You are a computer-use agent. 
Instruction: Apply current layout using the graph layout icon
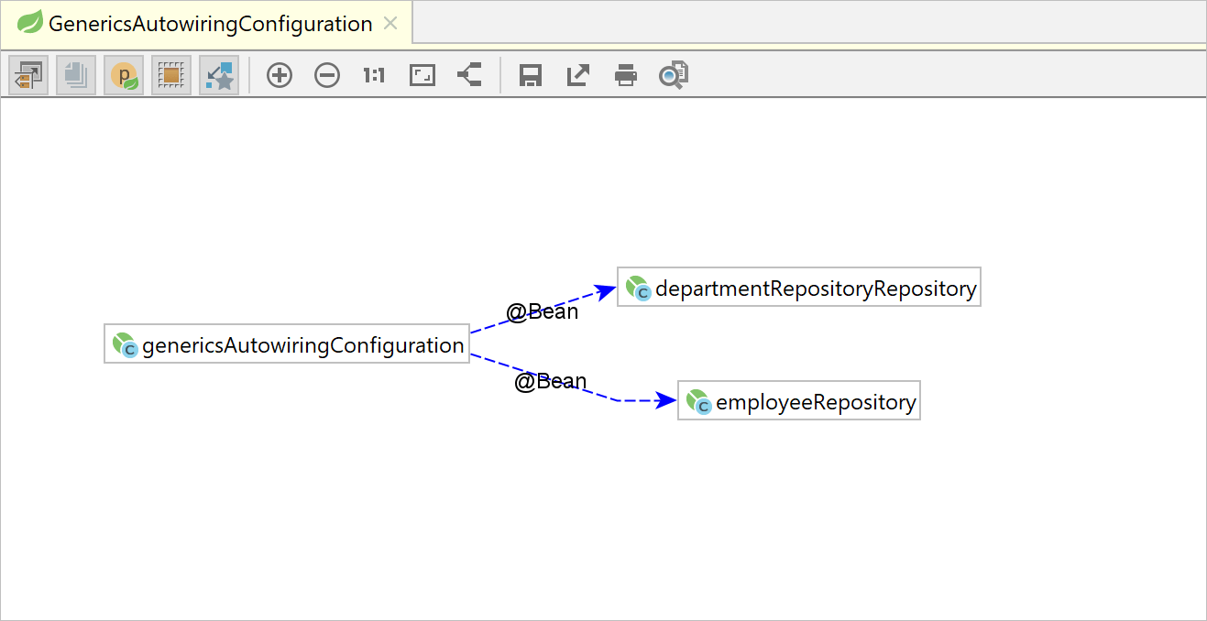click(469, 75)
